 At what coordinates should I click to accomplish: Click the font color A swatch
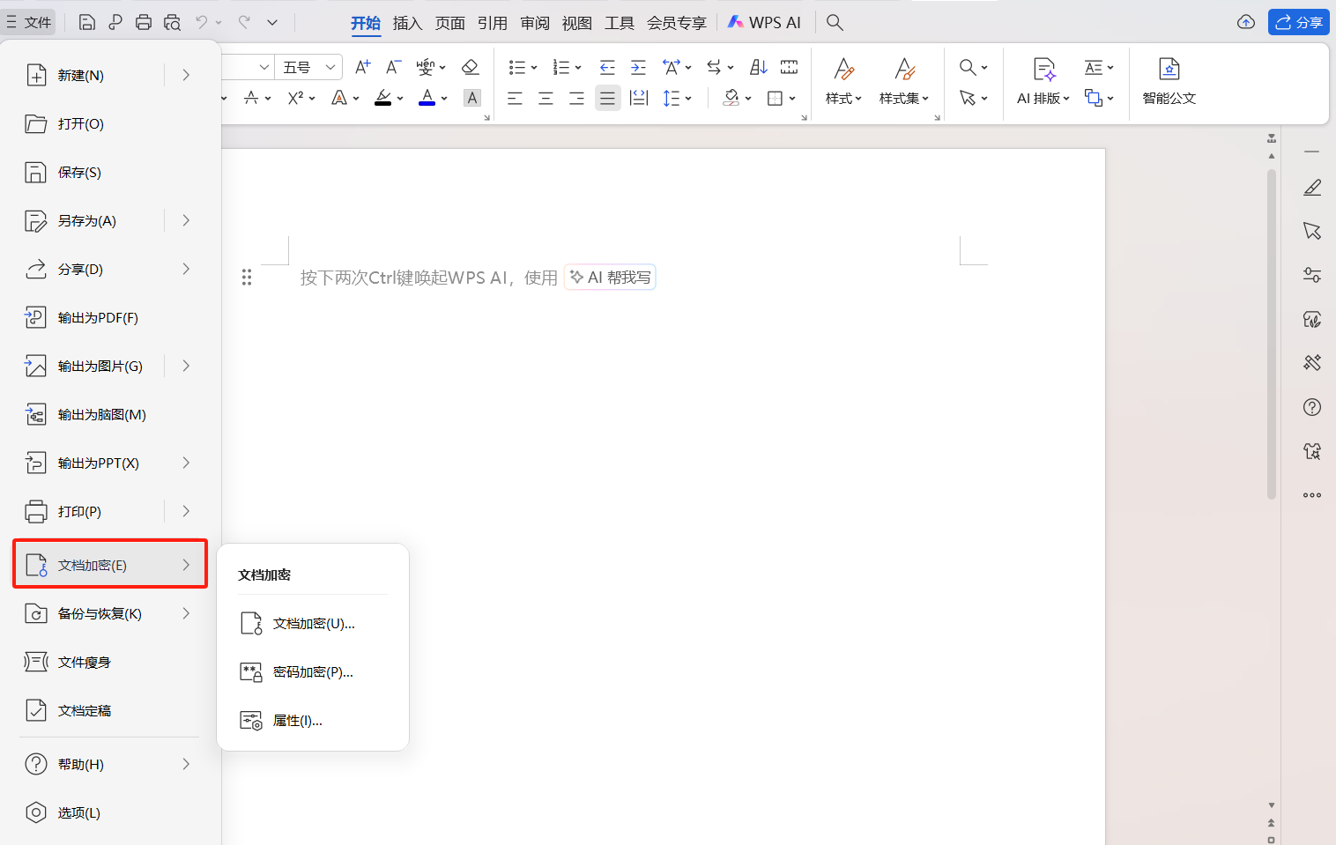pyautogui.click(x=427, y=98)
